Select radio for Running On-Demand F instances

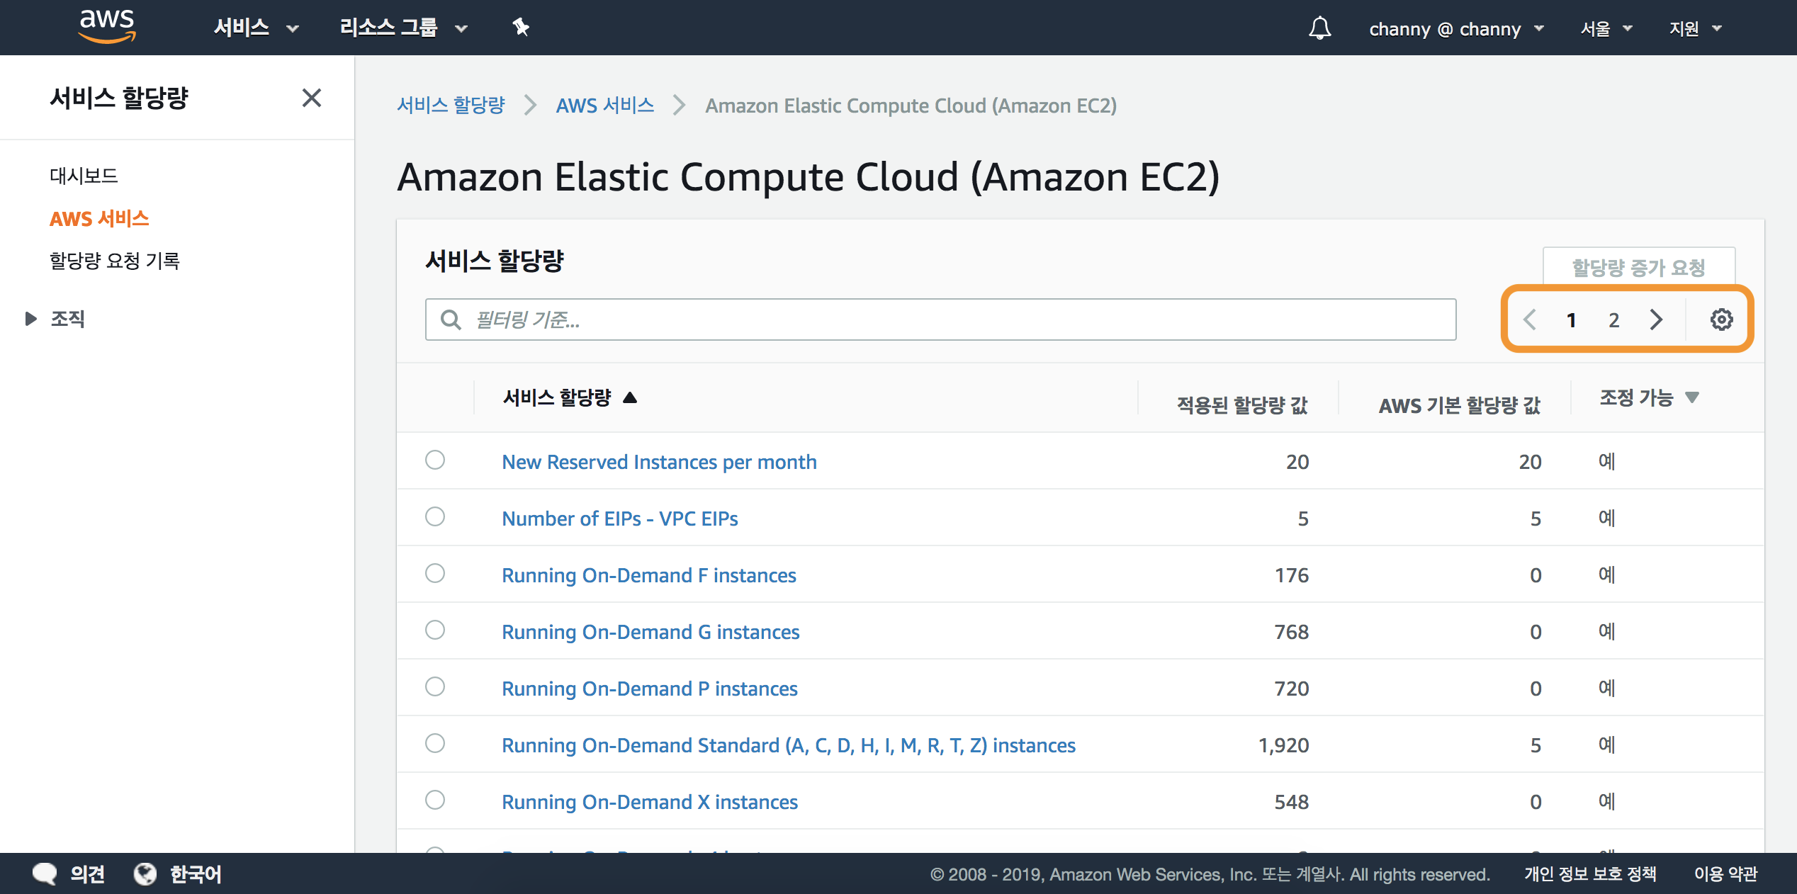435,573
